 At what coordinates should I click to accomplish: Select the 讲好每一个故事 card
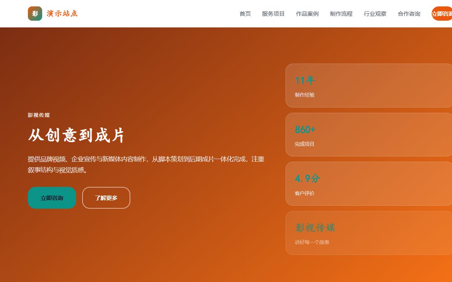coord(369,233)
